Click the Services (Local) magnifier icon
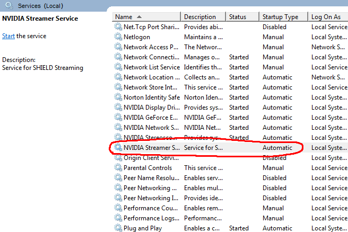 (x=9, y=6)
